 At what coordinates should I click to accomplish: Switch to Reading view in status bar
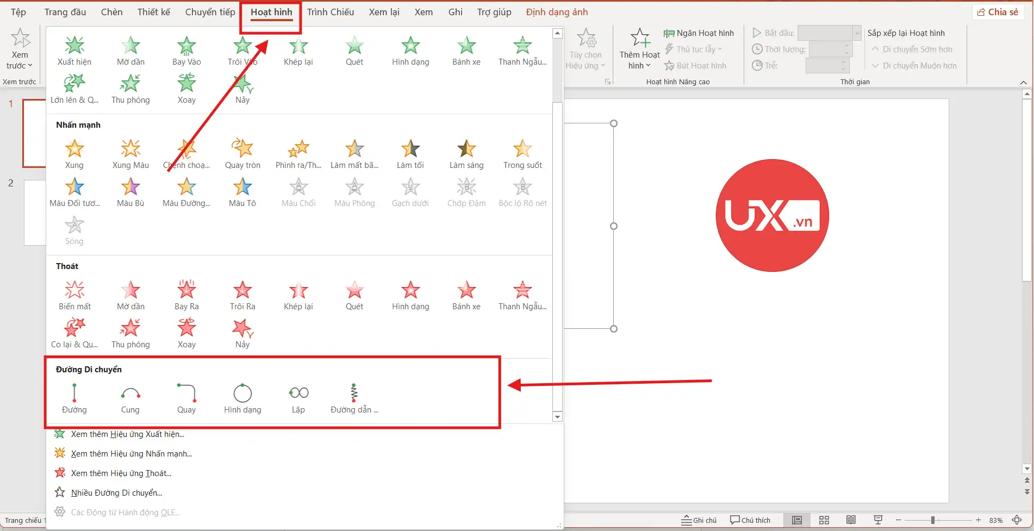[x=851, y=520]
